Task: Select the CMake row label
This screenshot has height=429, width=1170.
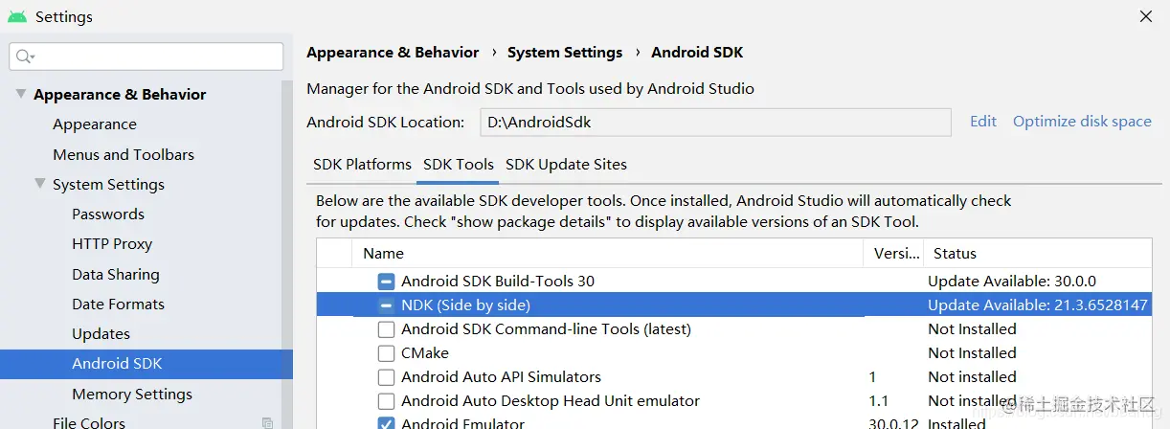Action: pos(426,353)
